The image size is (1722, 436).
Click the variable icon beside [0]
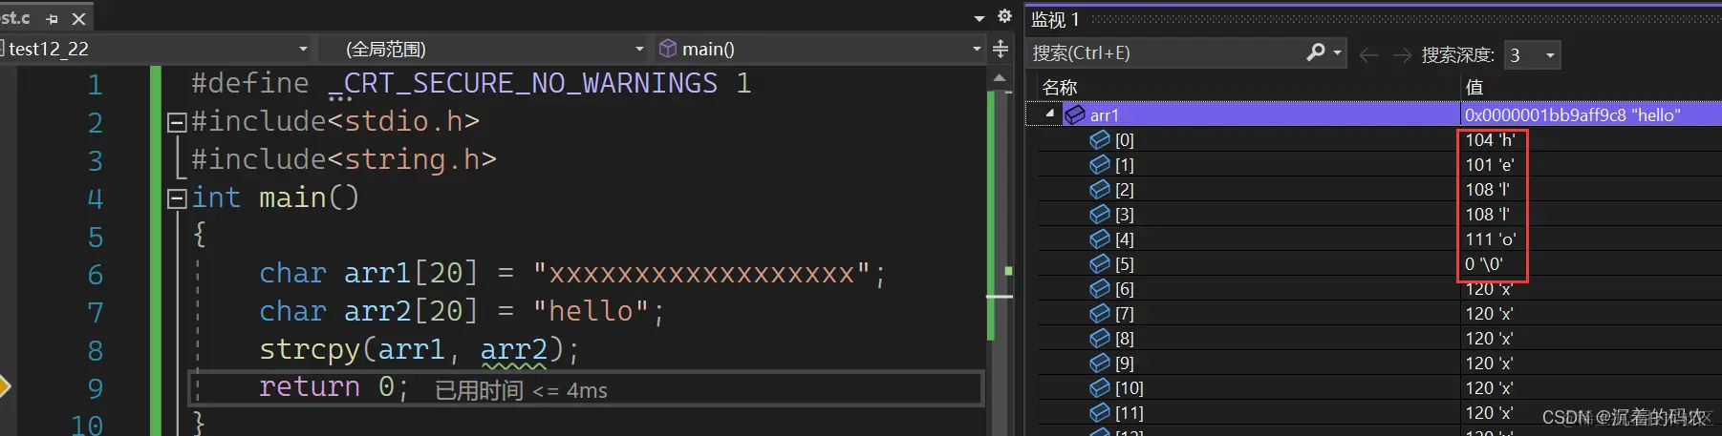(x=1100, y=140)
